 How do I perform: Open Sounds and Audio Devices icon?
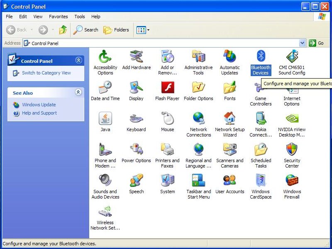click(x=105, y=181)
